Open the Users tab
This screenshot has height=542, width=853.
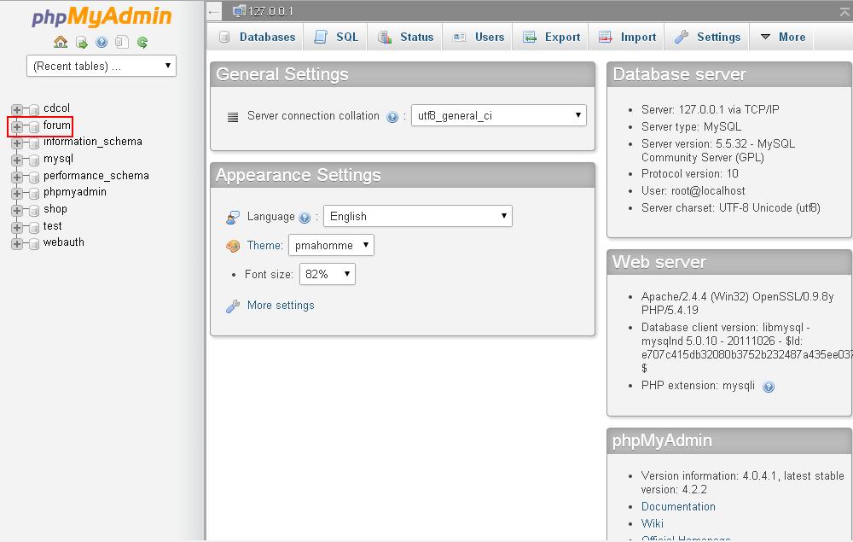point(479,37)
